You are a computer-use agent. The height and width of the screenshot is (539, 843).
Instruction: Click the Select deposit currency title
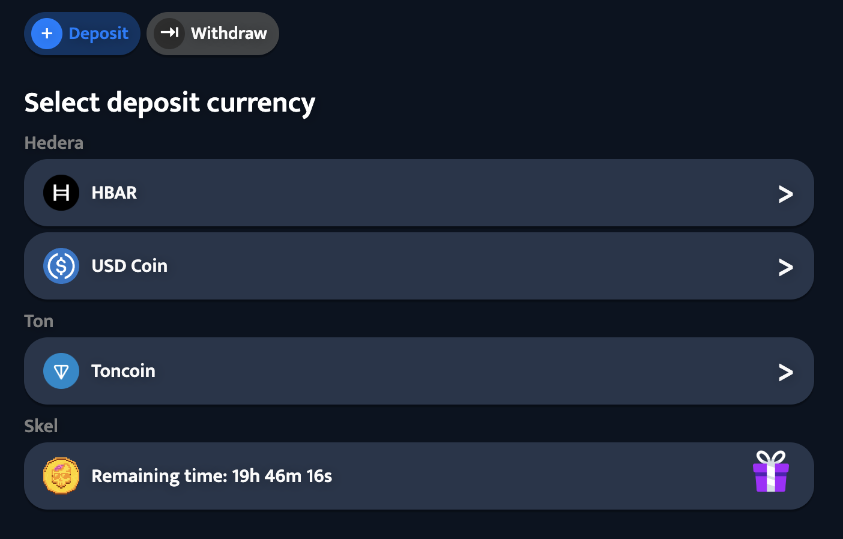point(169,103)
